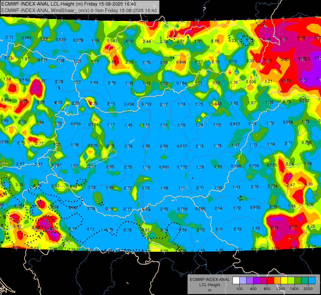This screenshot has width=321, height=295.
Task: Click the wind shear value 4.52
Action: coord(130,41)
